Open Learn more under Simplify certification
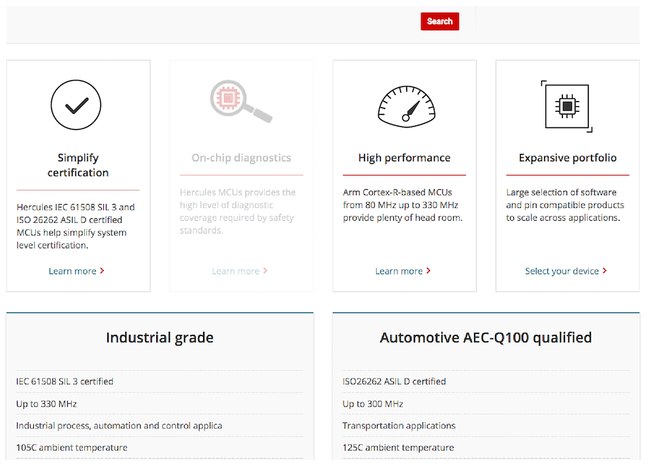The height and width of the screenshot is (469, 652). coord(72,271)
